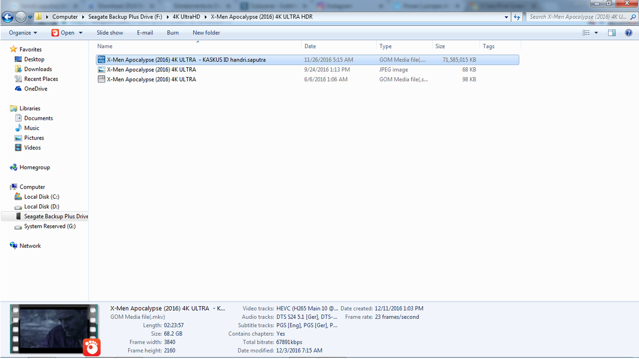The width and height of the screenshot is (639, 359).
Task: Select the KASKUS ID handri.saputra mkv file
Action: 308,60
